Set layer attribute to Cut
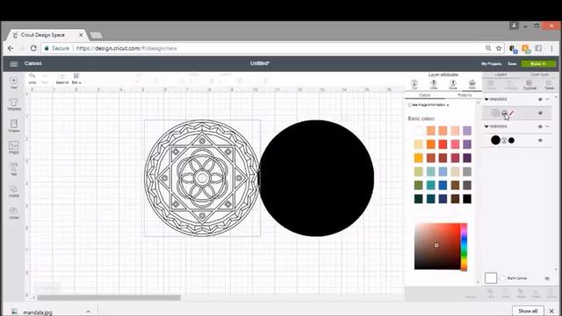Viewport: 562px width, 316px height. [414, 84]
